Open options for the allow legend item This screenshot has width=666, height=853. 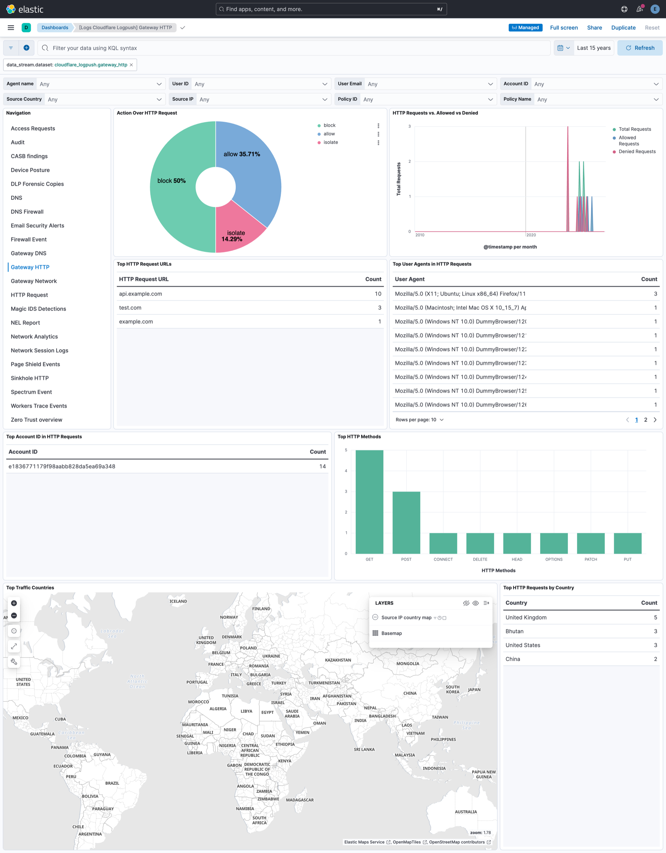click(x=378, y=134)
